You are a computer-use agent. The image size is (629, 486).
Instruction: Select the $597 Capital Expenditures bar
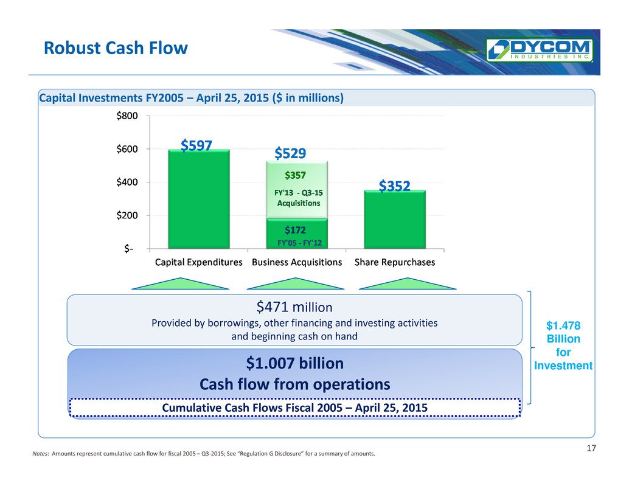[199, 200]
